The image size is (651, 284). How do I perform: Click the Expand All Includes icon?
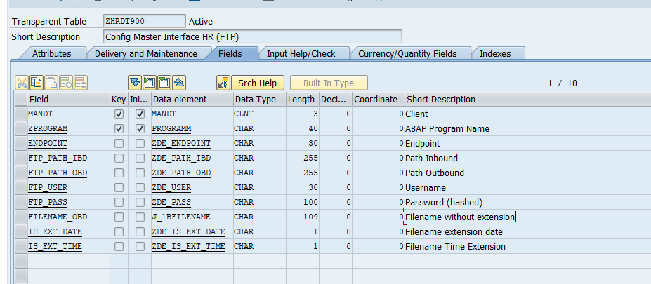[x=135, y=83]
